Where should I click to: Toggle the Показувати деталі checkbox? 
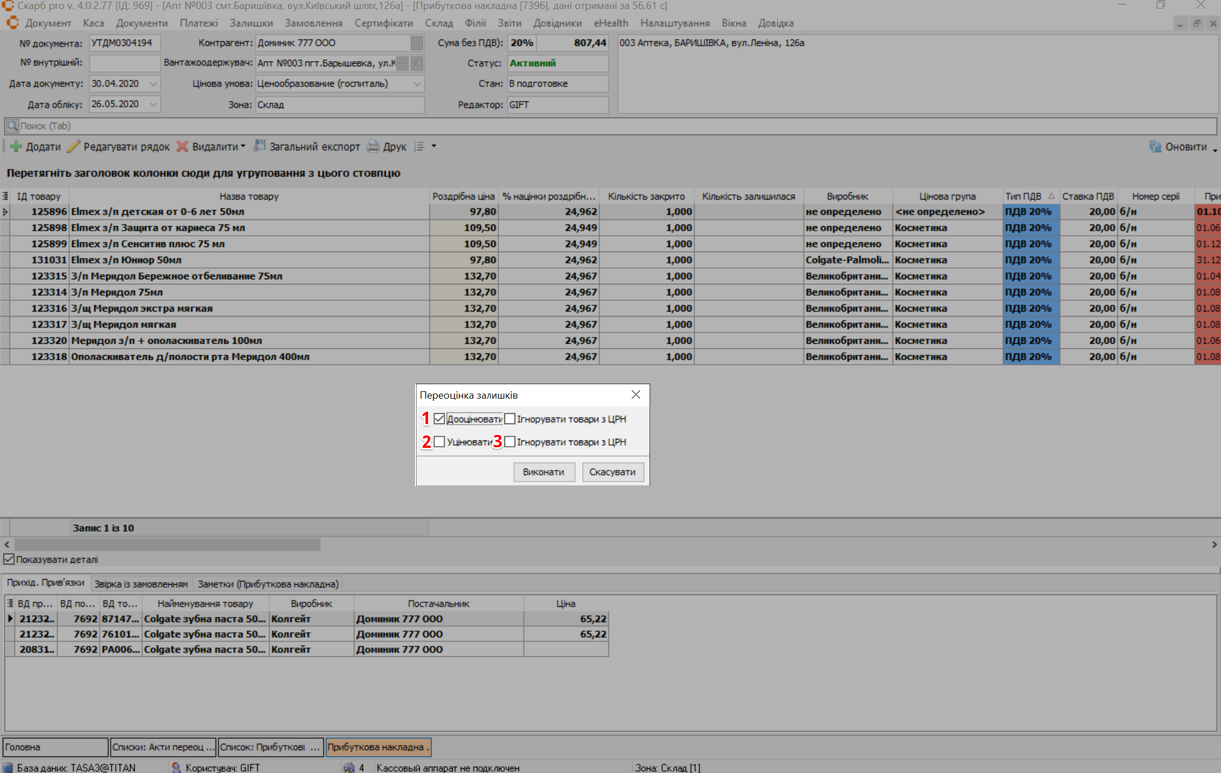click(x=9, y=559)
